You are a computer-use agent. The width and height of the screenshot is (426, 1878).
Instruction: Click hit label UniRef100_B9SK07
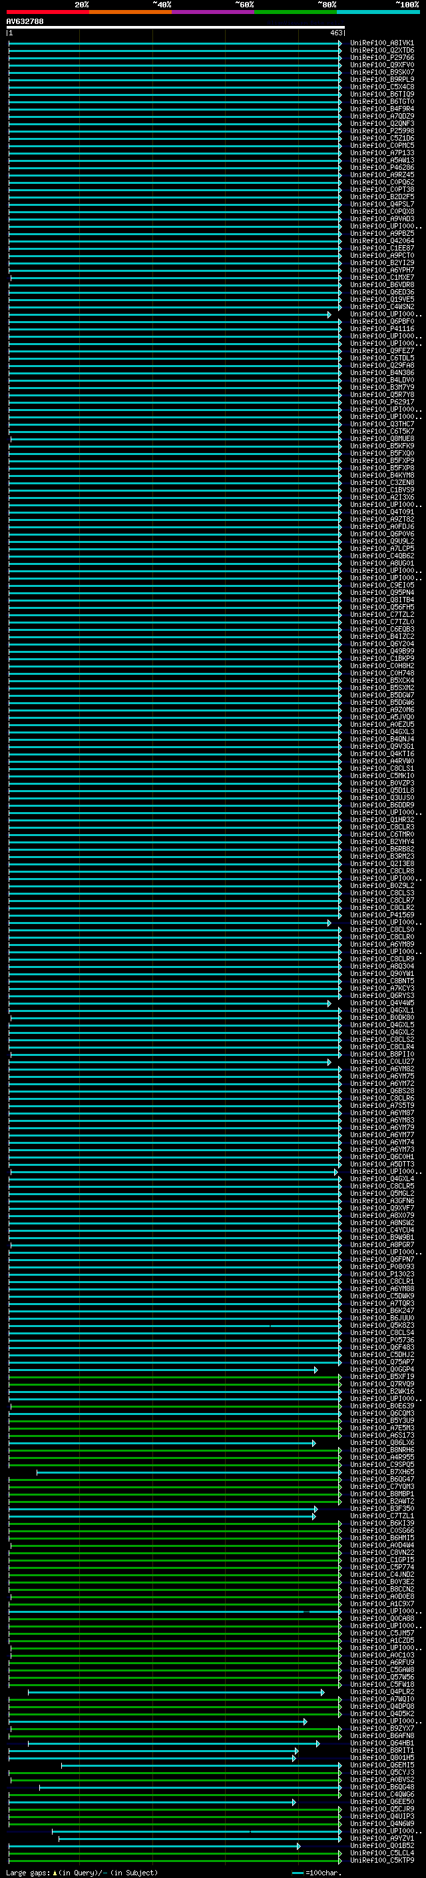(x=381, y=72)
